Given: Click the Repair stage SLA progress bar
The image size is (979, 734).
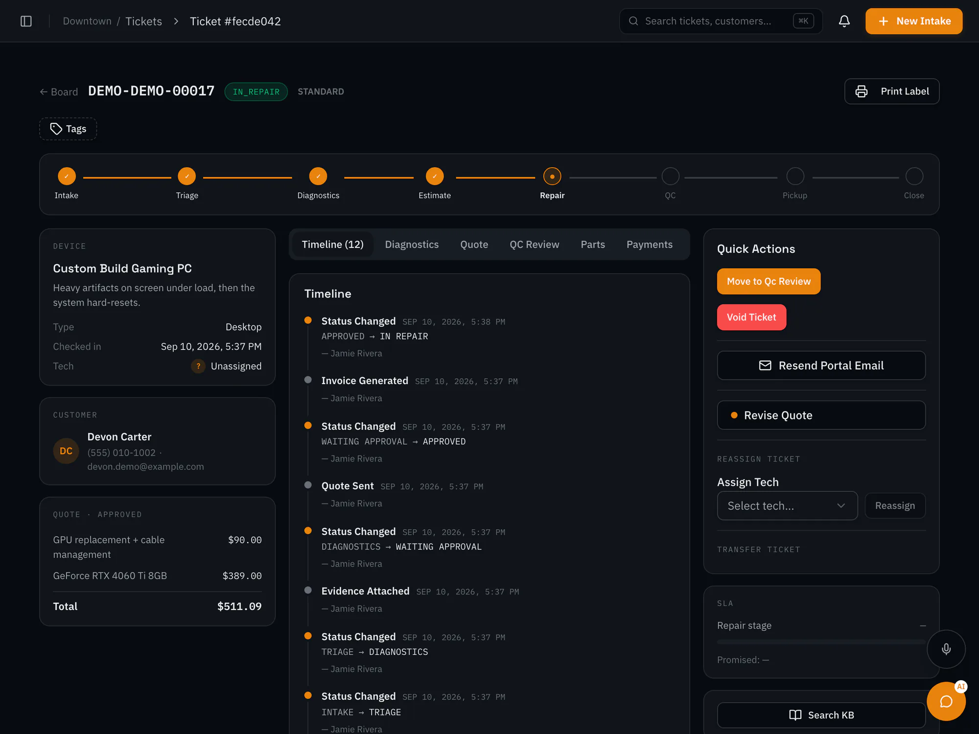Looking at the screenshot, I should (x=821, y=642).
